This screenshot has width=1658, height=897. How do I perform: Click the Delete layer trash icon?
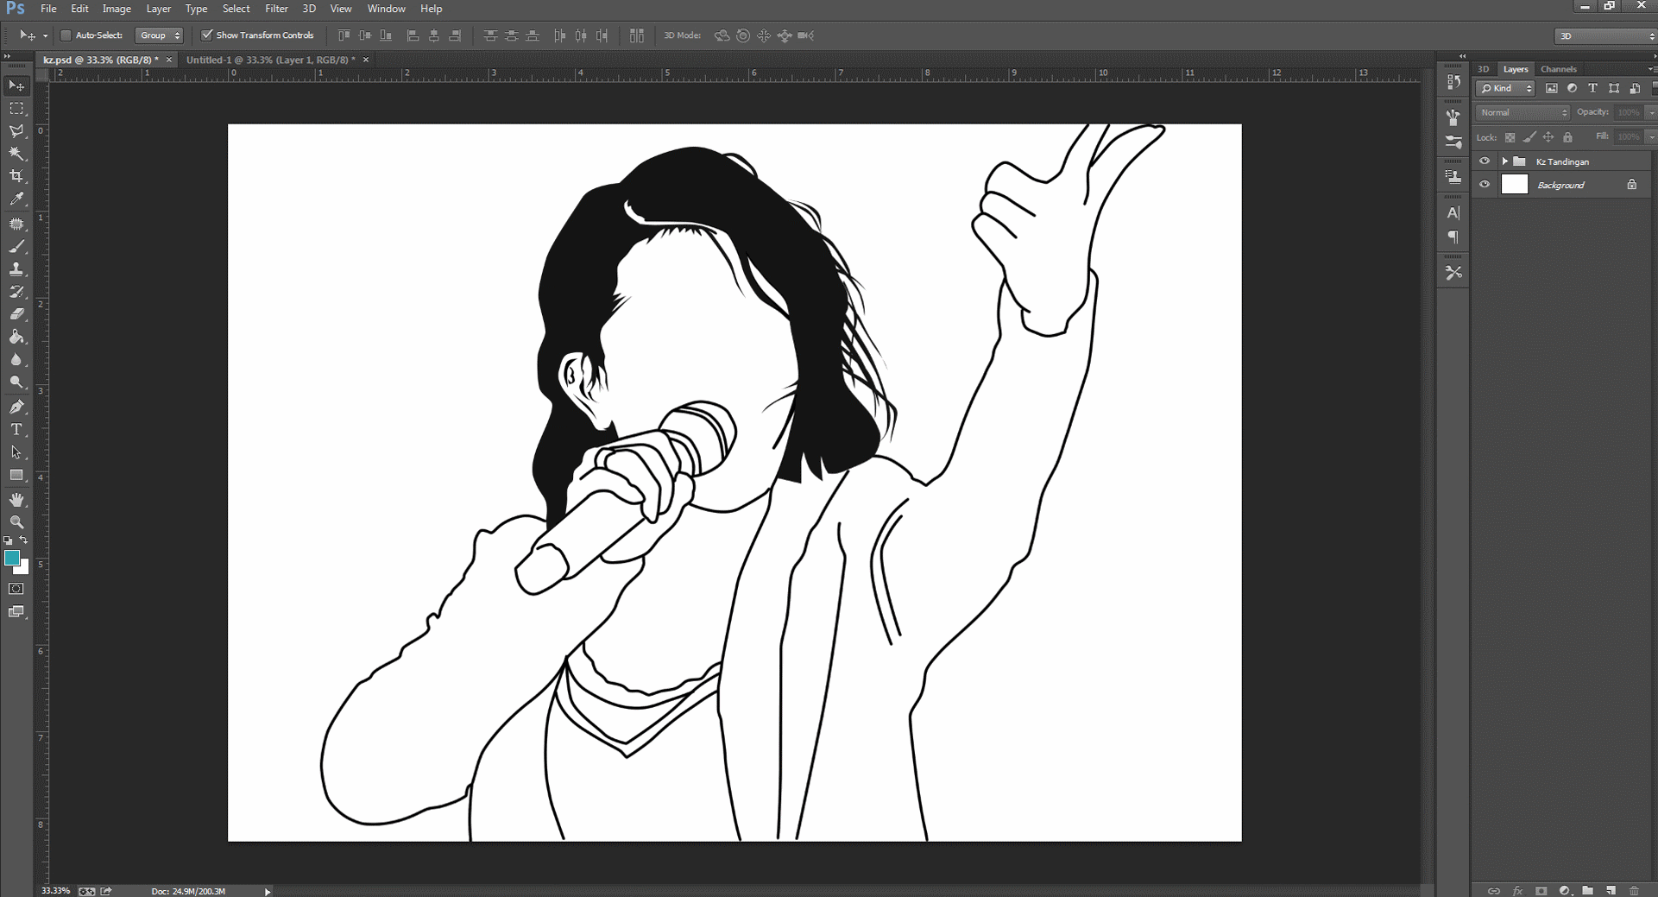point(1634,890)
